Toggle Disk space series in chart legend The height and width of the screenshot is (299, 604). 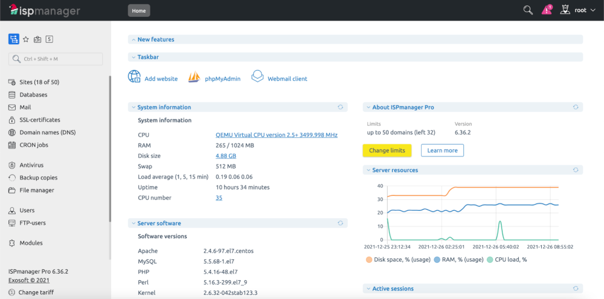(369, 260)
